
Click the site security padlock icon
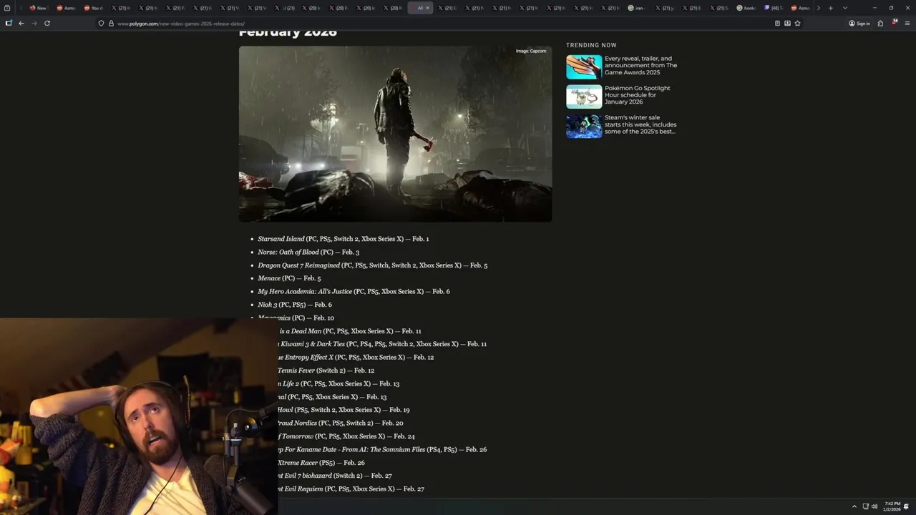(111, 24)
